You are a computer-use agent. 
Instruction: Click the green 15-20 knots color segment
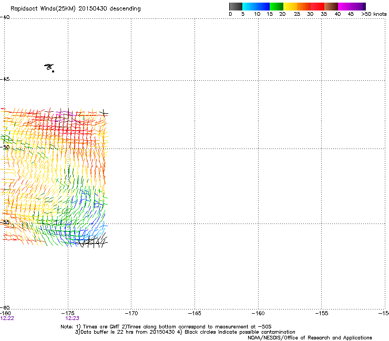[x=277, y=6]
